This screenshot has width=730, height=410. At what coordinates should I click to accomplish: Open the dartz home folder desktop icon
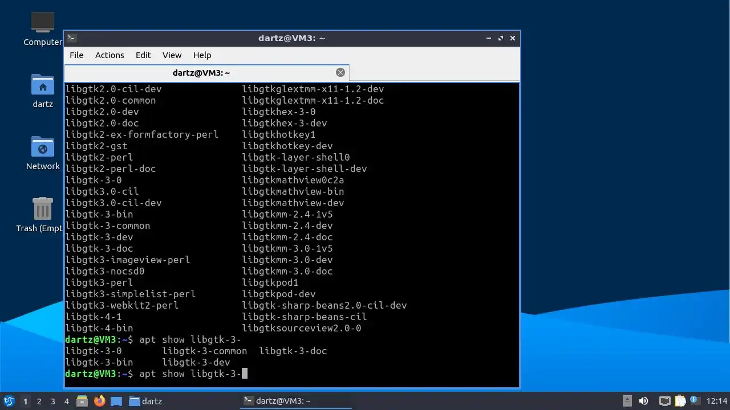click(x=43, y=91)
